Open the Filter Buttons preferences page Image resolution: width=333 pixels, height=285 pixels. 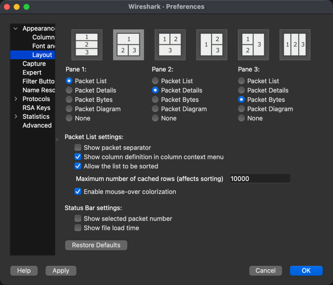click(39, 81)
